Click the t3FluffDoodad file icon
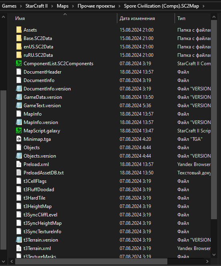This screenshot has width=221, height=266. 19,190
